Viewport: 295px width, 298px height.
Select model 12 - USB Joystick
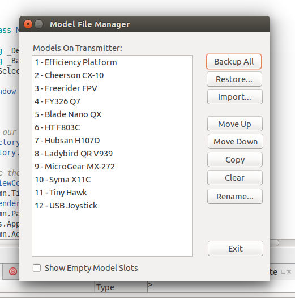(112, 206)
